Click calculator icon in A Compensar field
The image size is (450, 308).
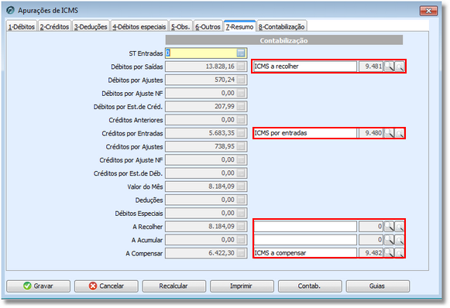click(x=241, y=253)
